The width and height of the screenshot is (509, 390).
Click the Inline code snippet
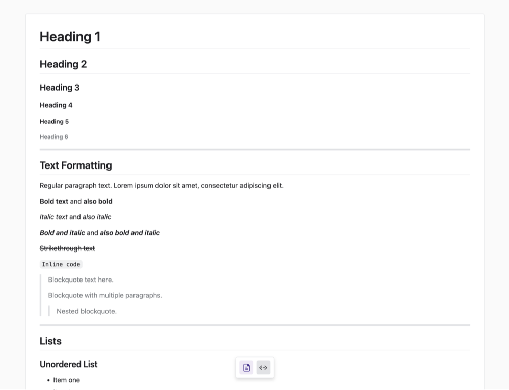click(61, 264)
